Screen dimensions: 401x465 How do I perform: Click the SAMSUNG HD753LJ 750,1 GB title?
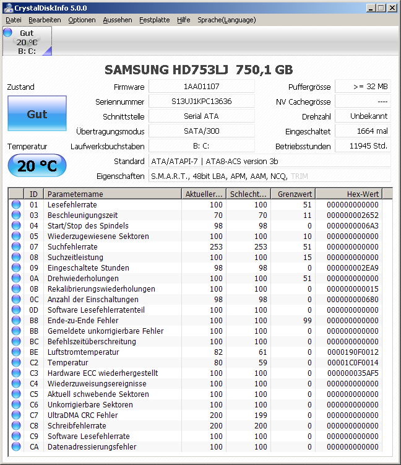199,70
